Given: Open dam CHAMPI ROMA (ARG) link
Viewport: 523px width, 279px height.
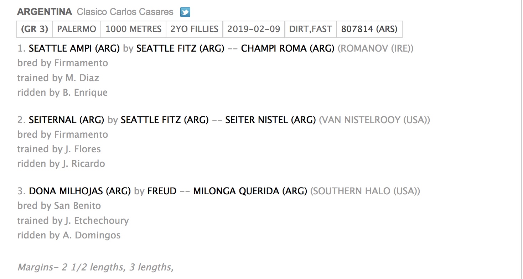Looking at the screenshot, I should [x=288, y=48].
